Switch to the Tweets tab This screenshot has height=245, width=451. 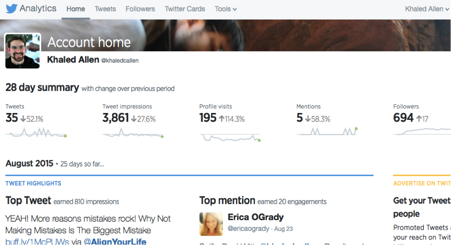pyautogui.click(x=105, y=9)
